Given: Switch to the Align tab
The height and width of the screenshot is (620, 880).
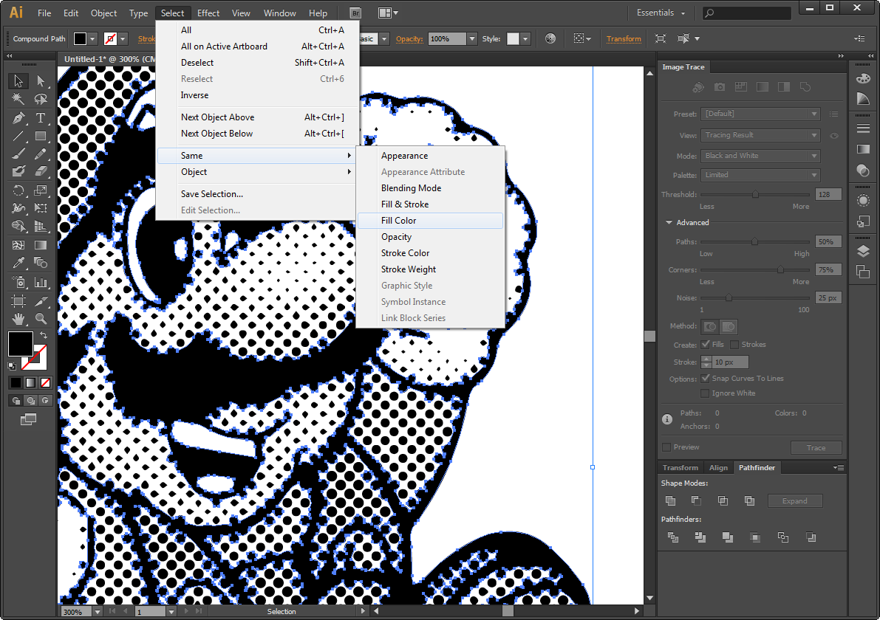Looking at the screenshot, I should point(718,467).
